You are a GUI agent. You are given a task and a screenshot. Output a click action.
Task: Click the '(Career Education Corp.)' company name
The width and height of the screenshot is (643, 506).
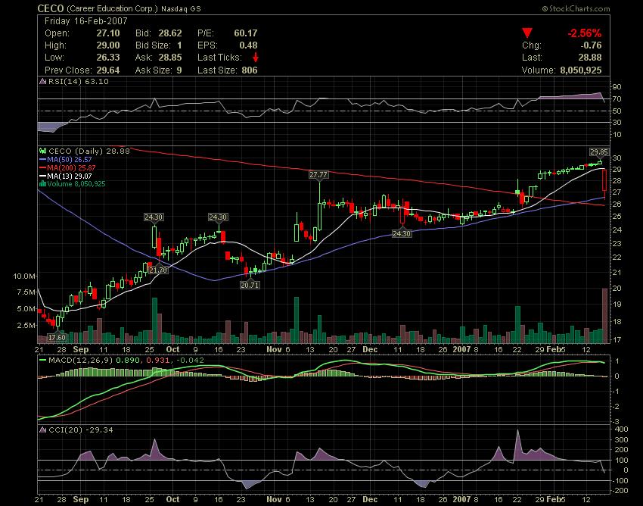point(112,8)
